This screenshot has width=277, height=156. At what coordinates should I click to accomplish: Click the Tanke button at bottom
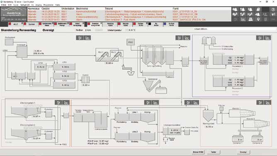(x=214, y=152)
